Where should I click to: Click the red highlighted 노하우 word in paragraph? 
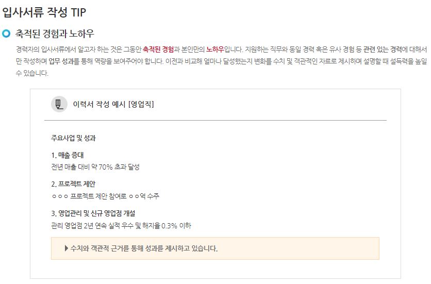coord(215,49)
